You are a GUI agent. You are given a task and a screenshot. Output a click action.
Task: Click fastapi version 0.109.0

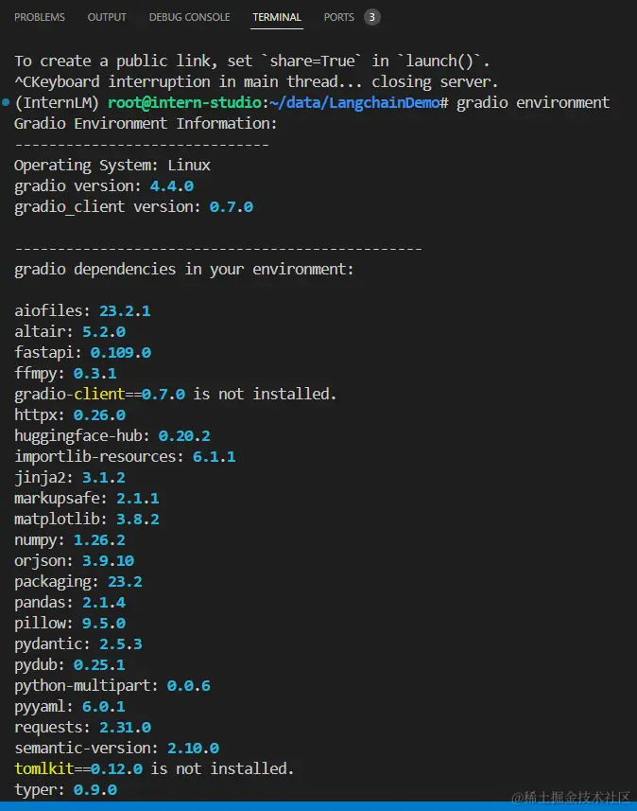(x=121, y=352)
